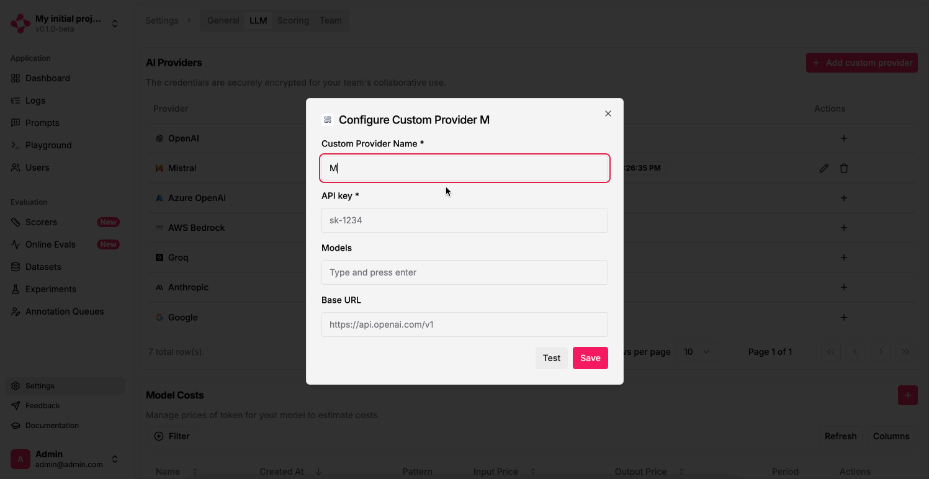Screen dimensions: 929x479
Task: Open the Team settings tab
Action: point(330,20)
